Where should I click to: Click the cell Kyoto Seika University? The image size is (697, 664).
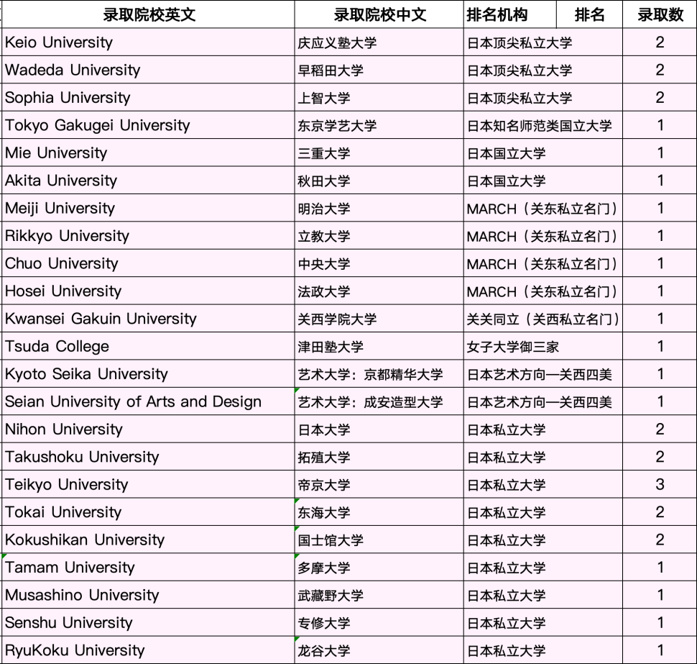click(148, 374)
